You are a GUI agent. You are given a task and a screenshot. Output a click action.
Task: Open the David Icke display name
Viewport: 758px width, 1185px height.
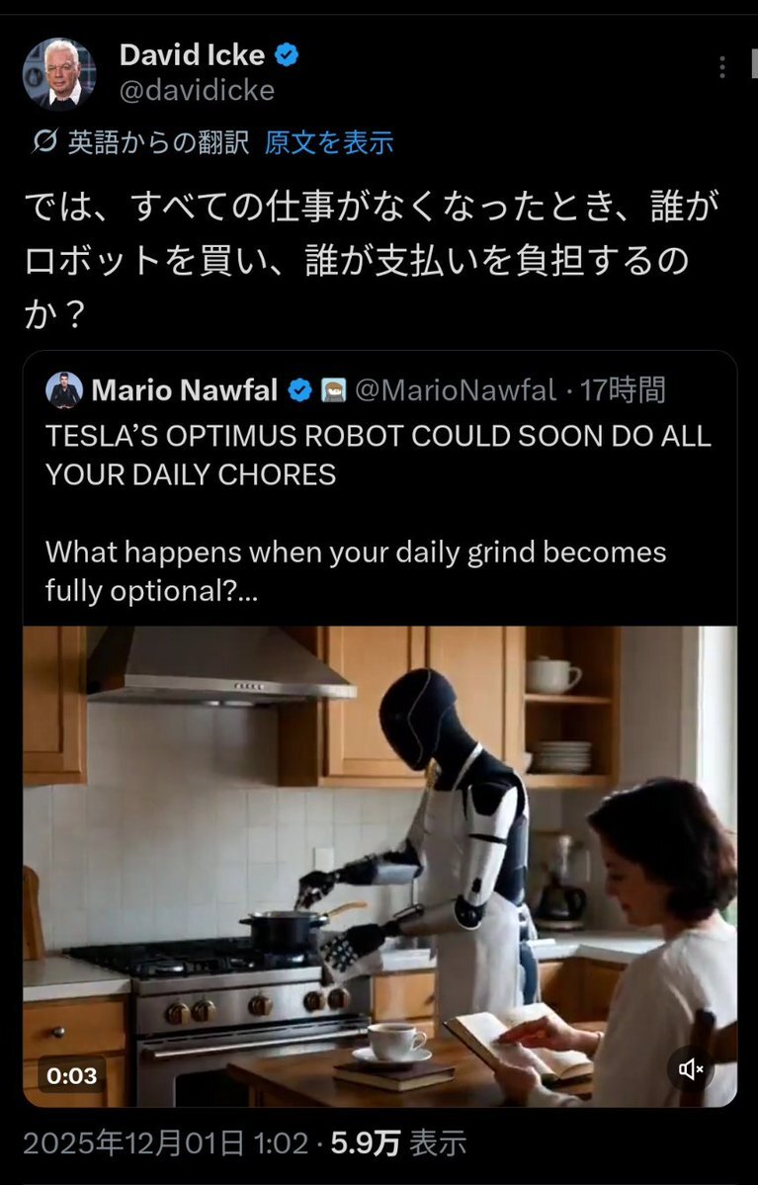click(192, 54)
